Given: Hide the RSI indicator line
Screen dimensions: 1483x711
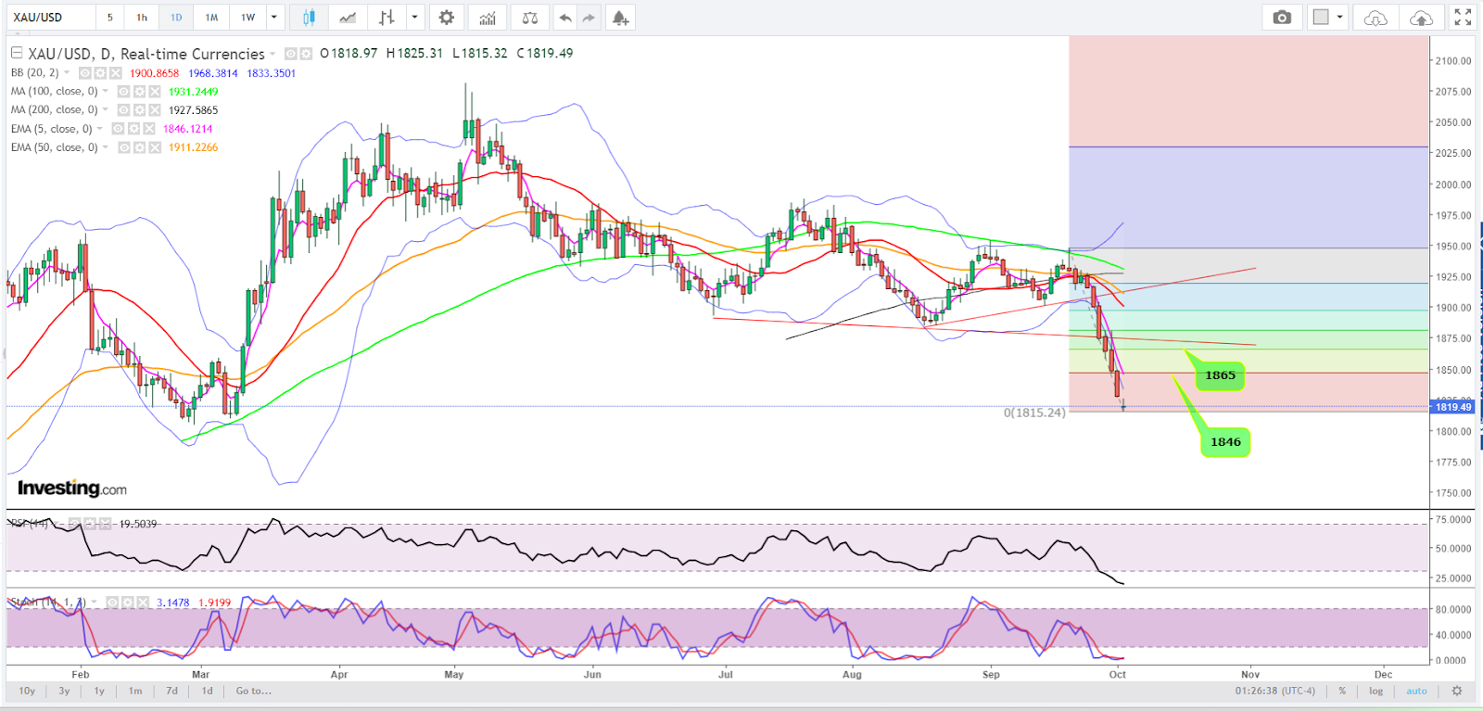Looking at the screenshot, I should 75,524.
